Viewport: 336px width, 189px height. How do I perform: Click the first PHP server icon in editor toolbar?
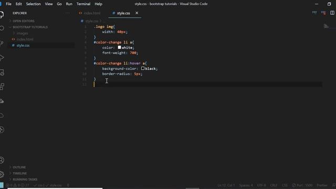pyautogui.click(x=314, y=13)
